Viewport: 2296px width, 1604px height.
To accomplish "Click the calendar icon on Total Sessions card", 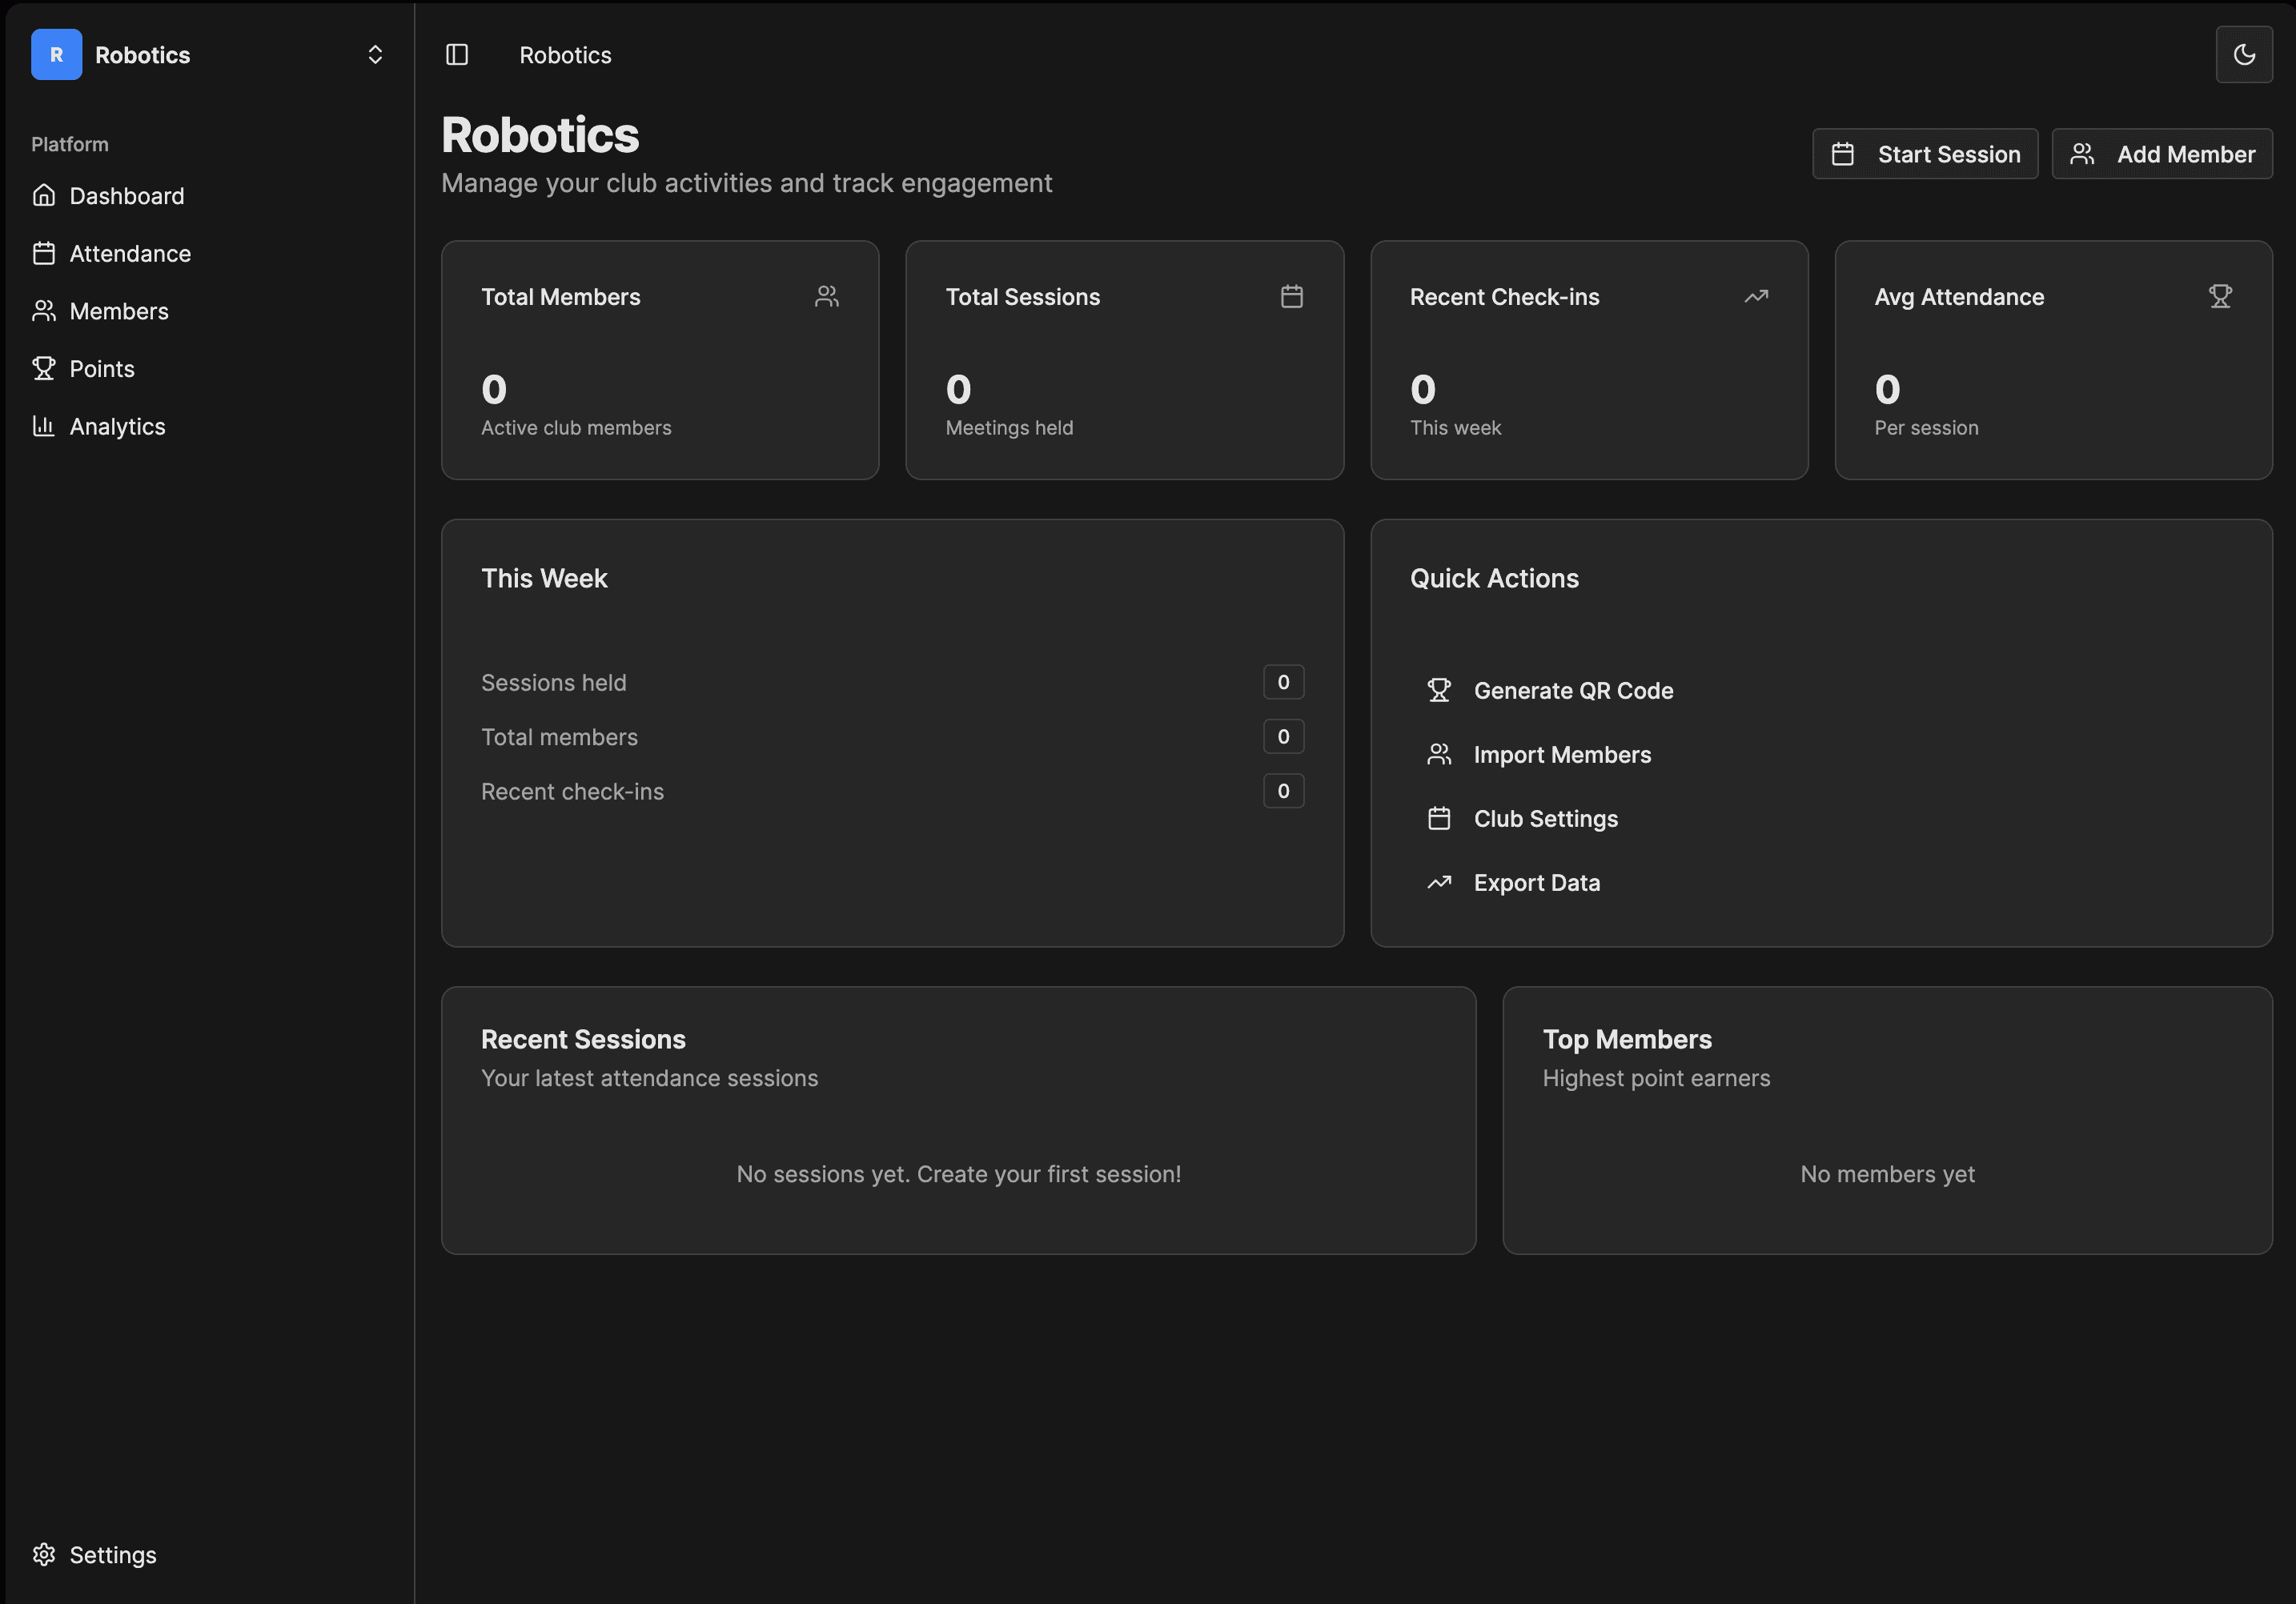I will point(1291,296).
